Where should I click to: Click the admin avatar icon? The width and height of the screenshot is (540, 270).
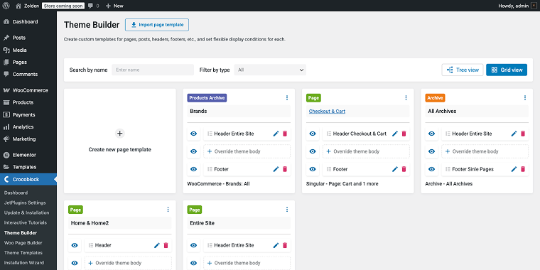[534, 6]
